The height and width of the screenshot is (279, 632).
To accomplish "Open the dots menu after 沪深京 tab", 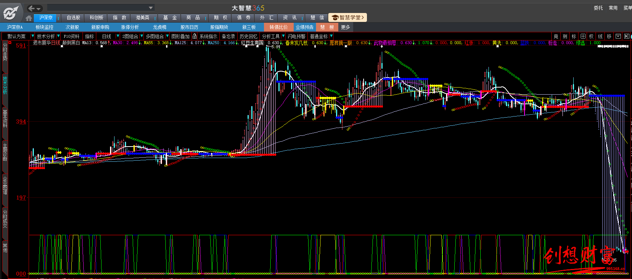I will coord(58,18).
